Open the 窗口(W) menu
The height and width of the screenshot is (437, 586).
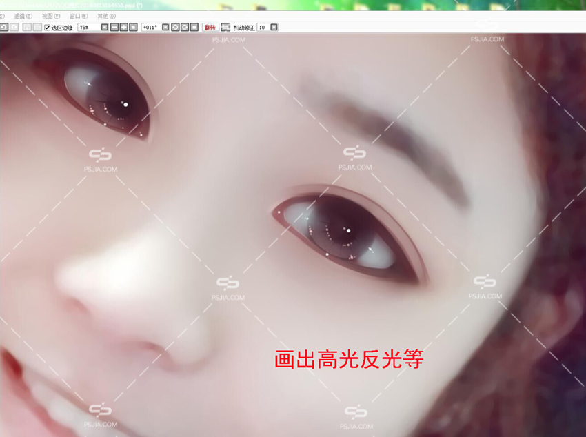pyautogui.click(x=79, y=16)
